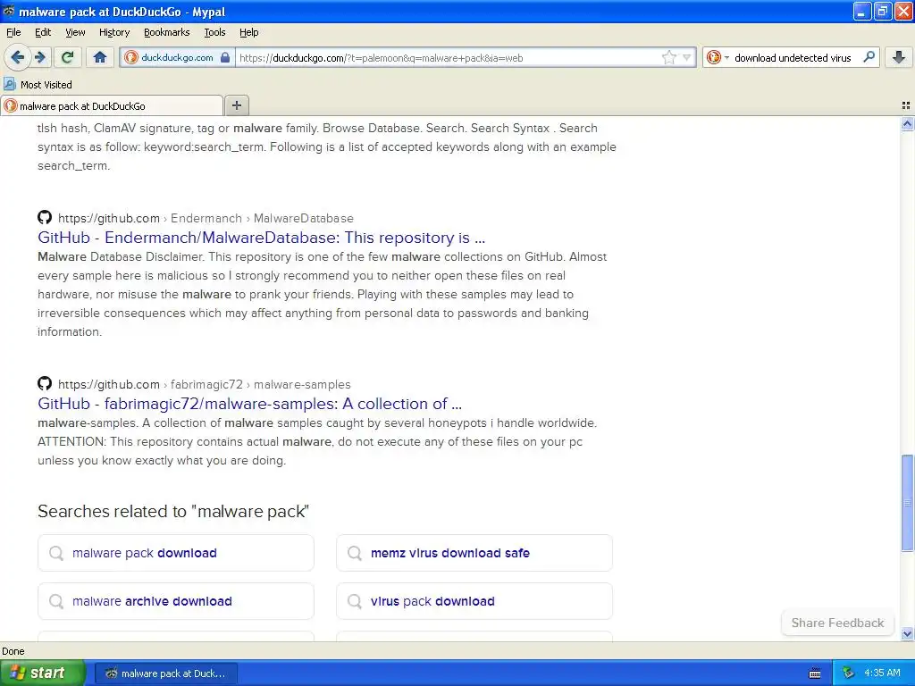Select related search memz virus download safe

[474, 552]
